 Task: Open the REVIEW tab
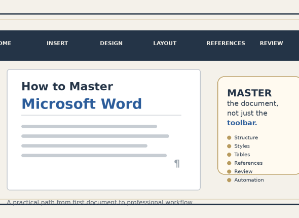point(271,43)
